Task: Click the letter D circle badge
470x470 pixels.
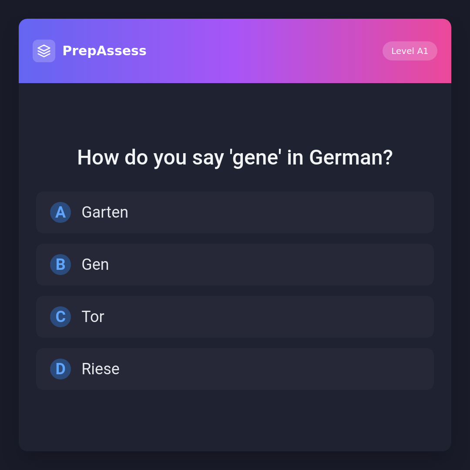Action: pyautogui.click(x=60, y=369)
